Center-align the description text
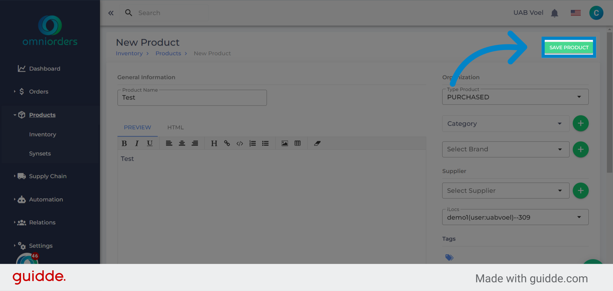The width and height of the screenshot is (613, 291). coord(182,143)
